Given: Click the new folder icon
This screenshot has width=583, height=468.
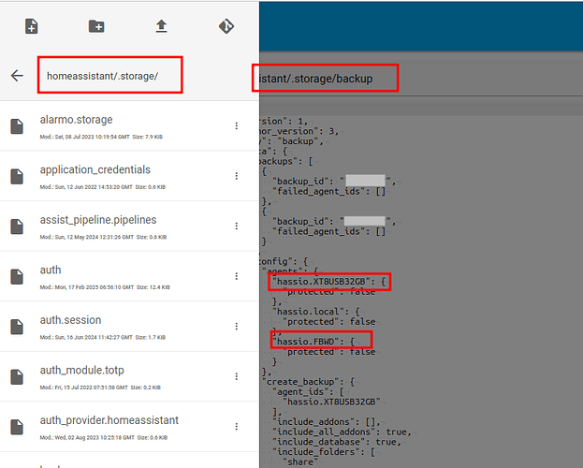Looking at the screenshot, I should 96,26.
